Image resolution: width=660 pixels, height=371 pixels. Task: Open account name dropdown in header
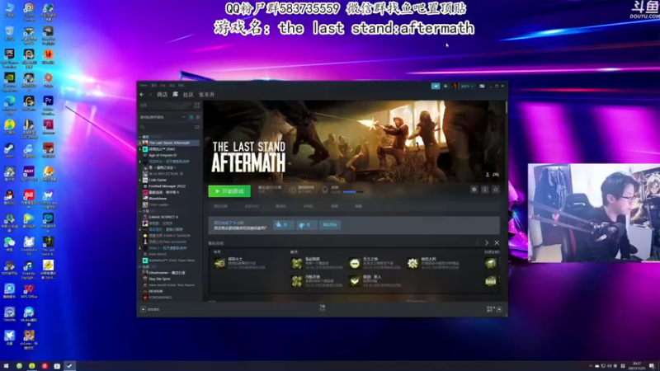click(466, 86)
